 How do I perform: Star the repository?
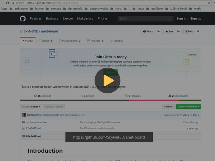(x=169, y=31)
